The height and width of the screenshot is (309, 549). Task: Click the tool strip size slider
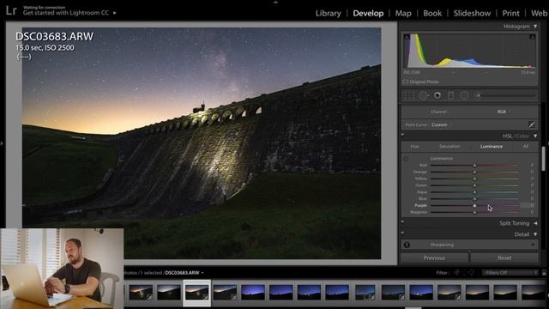[x=506, y=95]
